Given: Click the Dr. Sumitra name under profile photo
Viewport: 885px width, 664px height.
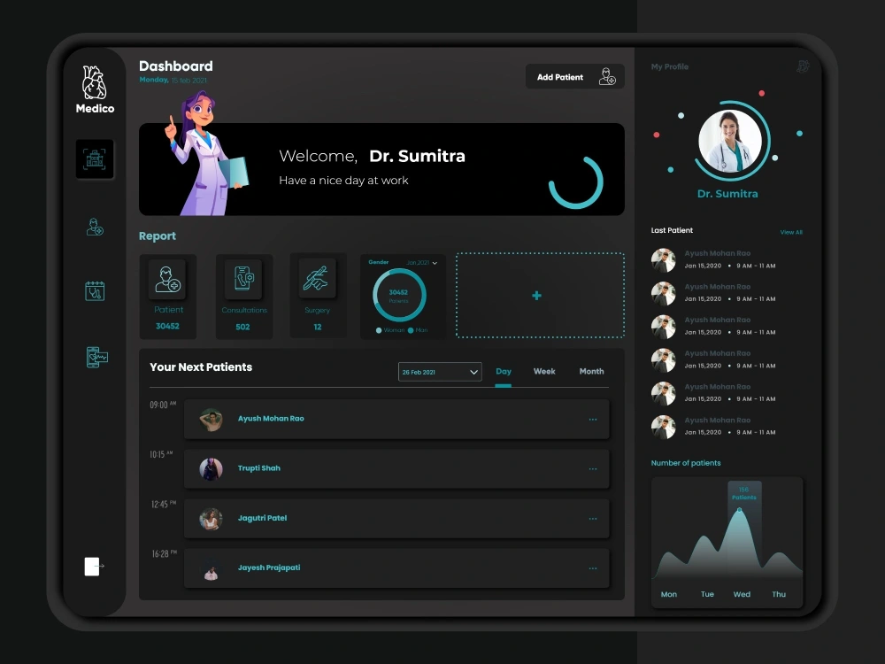Looking at the screenshot, I should click(727, 194).
